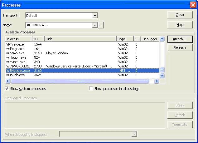
Task: Open the browse ellipsis button next to Name
Action: (101, 25)
